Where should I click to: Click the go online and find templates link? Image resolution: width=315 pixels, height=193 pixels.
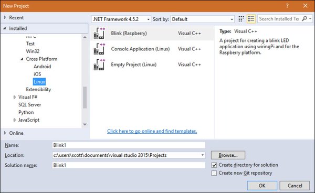pyautogui.click(x=152, y=131)
